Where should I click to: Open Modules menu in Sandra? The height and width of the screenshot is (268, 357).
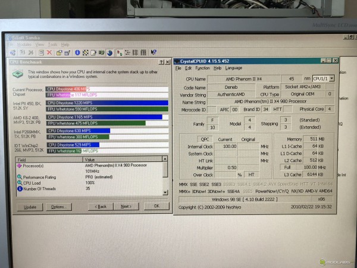(24, 45)
